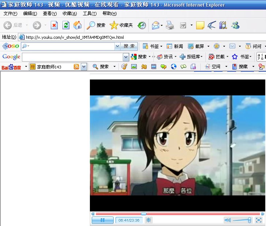Click the red video seek bar track
Screen dimensions: 266x226
pyautogui.click(x=178, y=214)
